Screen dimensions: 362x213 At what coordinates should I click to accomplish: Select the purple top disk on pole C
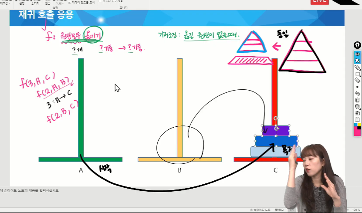(x=276, y=131)
